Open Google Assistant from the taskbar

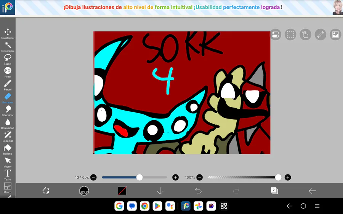[170, 206]
